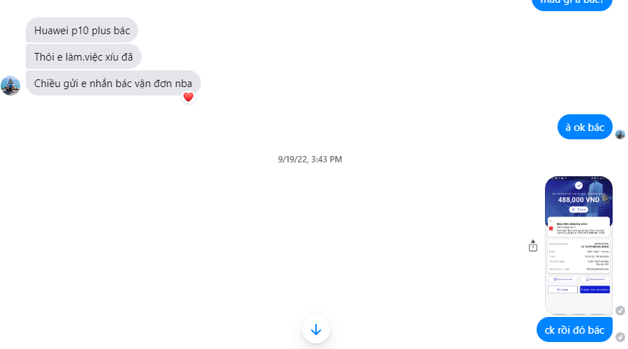Click the small seen avatar next to "à ok bác"
The image size is (628, 349).
pyautogui.click(x=620, y=134)
